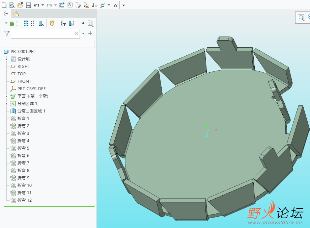Click the tree filter icon in model tree toolbar

click(x=63, y=23)
